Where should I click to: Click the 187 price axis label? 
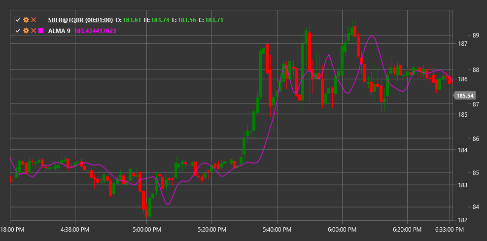click(x=463, y=43)
